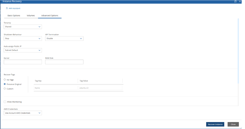Switch to the Basic Options tab
This screenshot has height=129, width=245.
pos(14,15)
